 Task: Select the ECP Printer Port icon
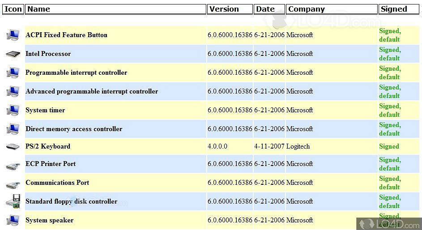13,166
